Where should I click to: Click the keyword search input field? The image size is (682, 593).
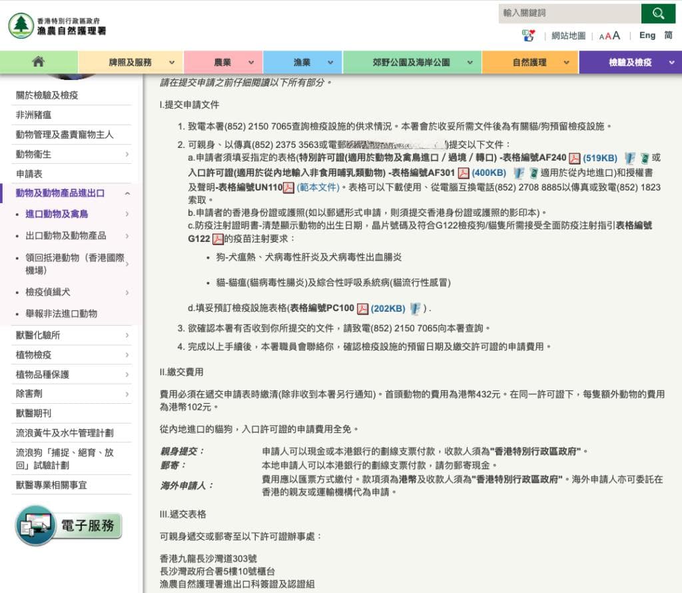point(569,13)
